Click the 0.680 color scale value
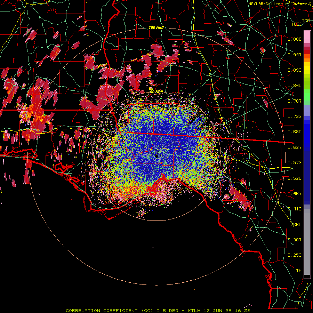 click(295, 132)
